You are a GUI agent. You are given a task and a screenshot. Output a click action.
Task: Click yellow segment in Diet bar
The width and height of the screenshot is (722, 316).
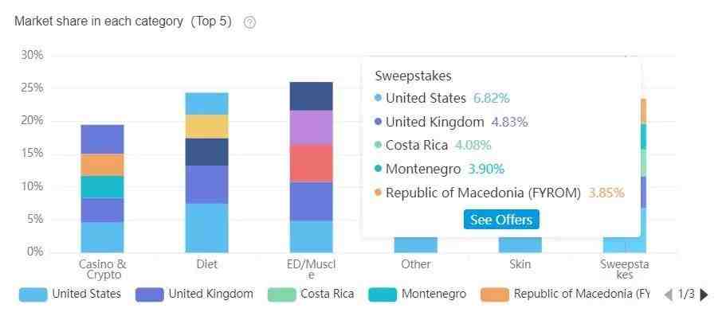pos(206,127)
